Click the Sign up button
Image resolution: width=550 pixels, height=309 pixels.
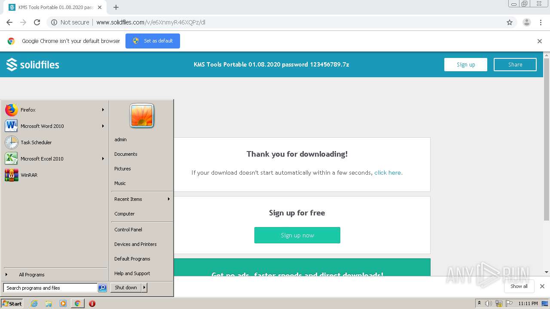(x=466, y=64)
